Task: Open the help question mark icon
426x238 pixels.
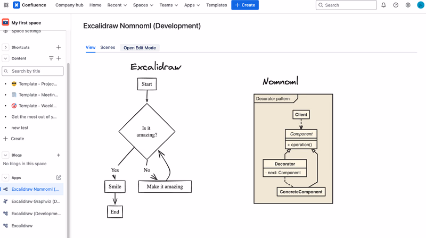Action: pos(396,5)
